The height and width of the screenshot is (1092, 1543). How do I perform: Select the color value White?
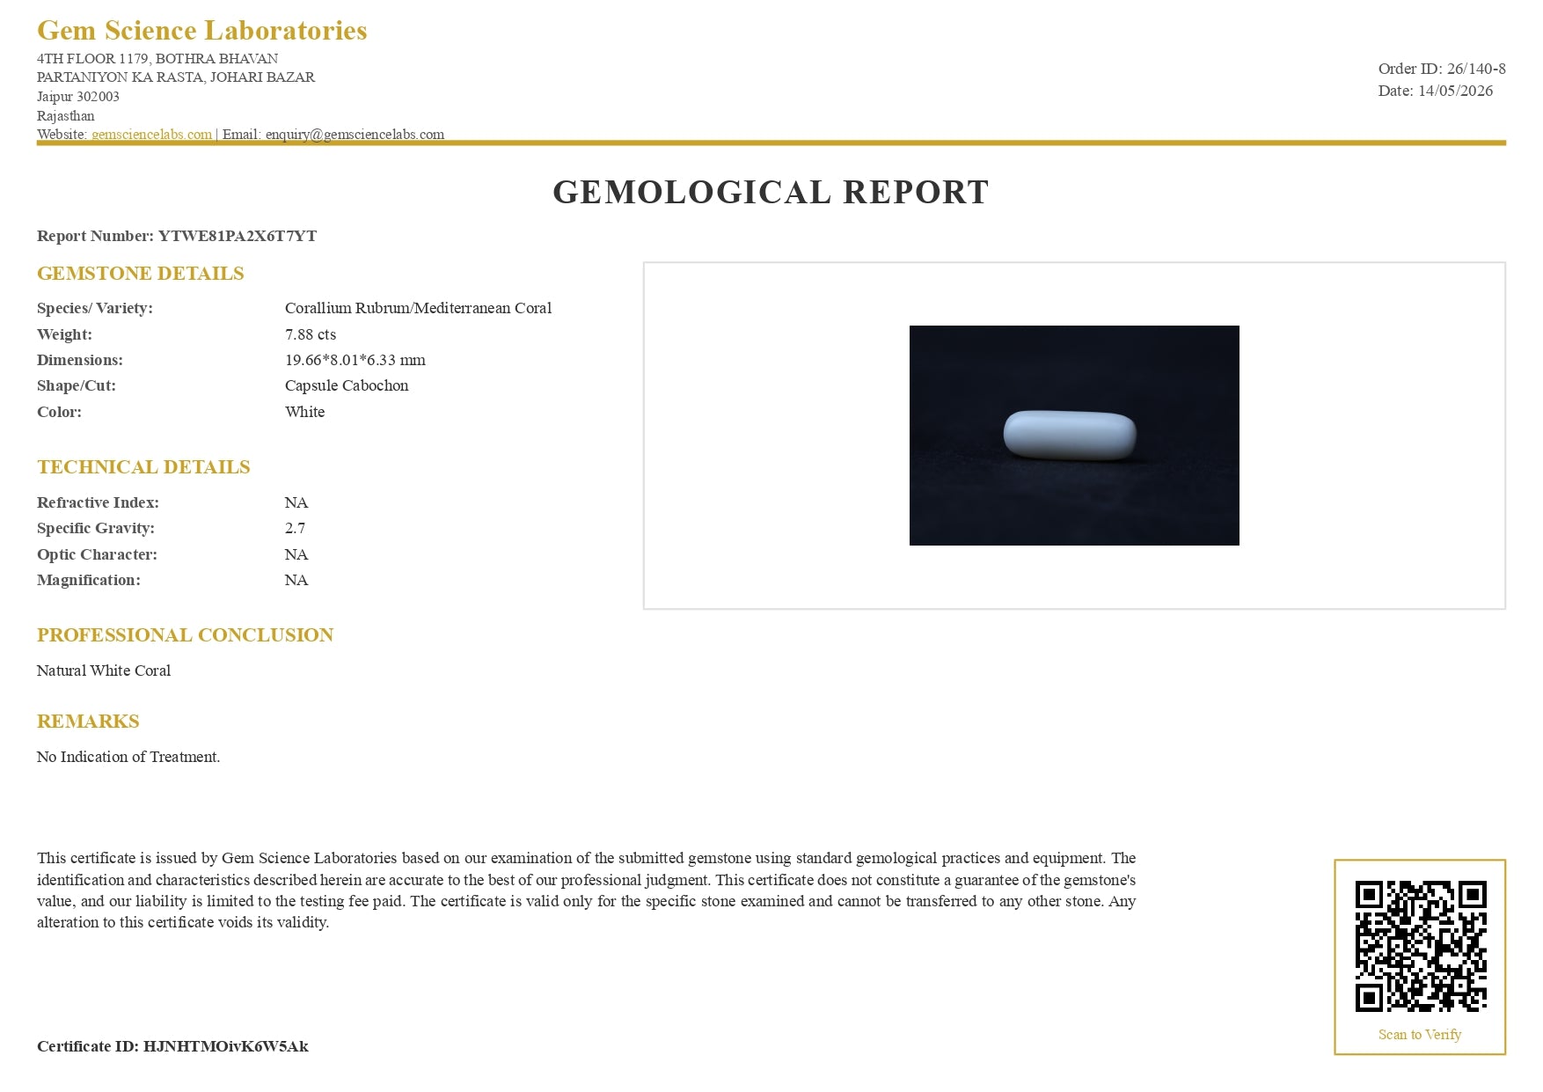click(305, 412)
